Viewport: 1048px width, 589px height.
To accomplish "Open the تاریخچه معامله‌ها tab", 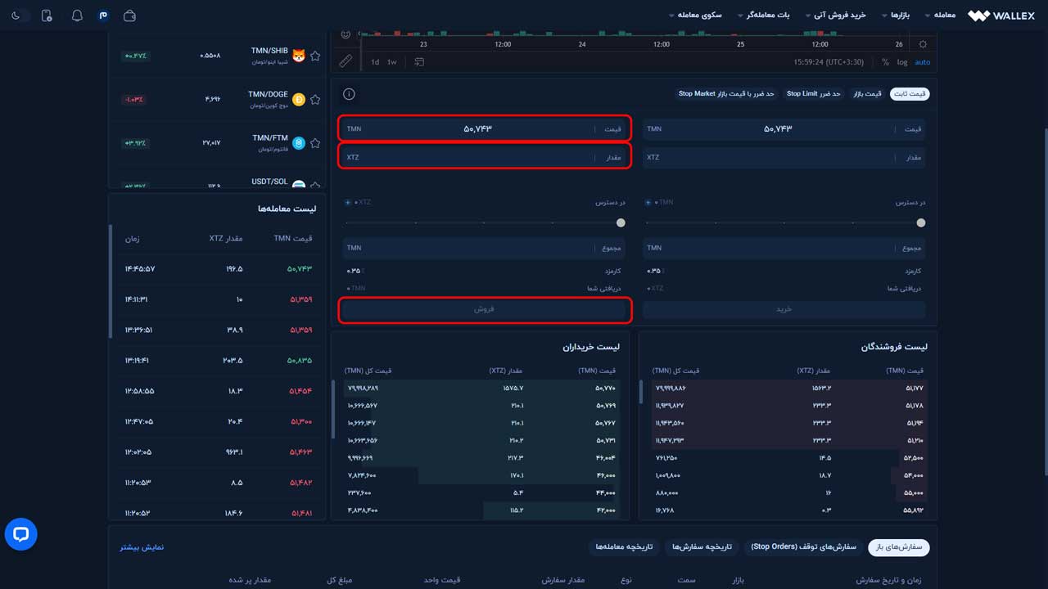I will pos(625,546).
